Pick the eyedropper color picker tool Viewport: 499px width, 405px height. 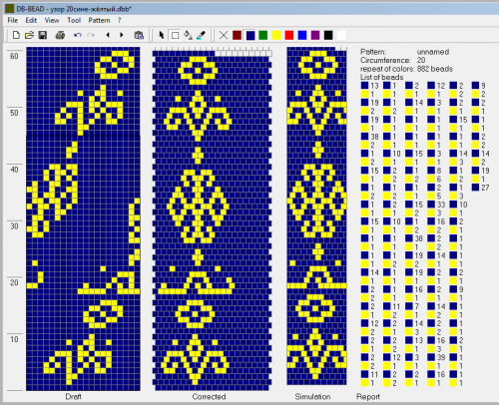point(201,35)
